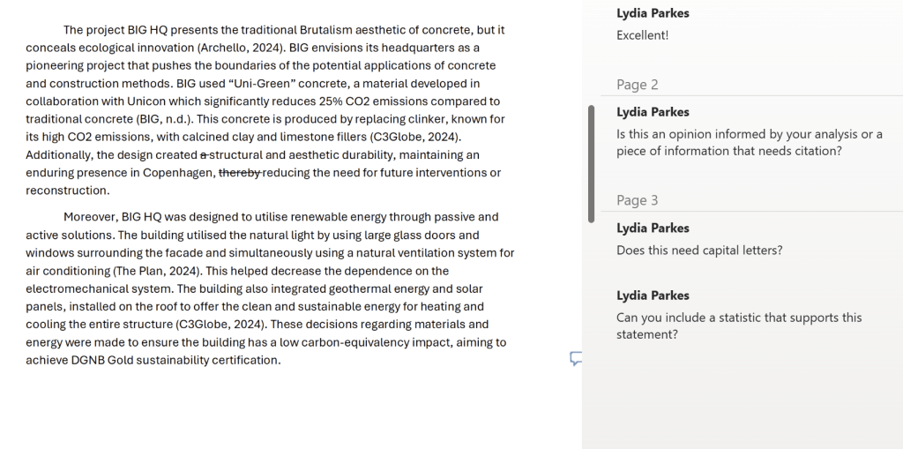This screenshot has height=449, width=903.
Task: Place cursor after "DGNB Gold sustainability certification."
Action: coord(281,360)
